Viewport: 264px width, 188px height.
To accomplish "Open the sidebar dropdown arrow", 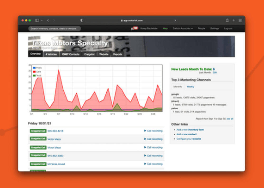I will pyautogui.click(x=42, y=21).
